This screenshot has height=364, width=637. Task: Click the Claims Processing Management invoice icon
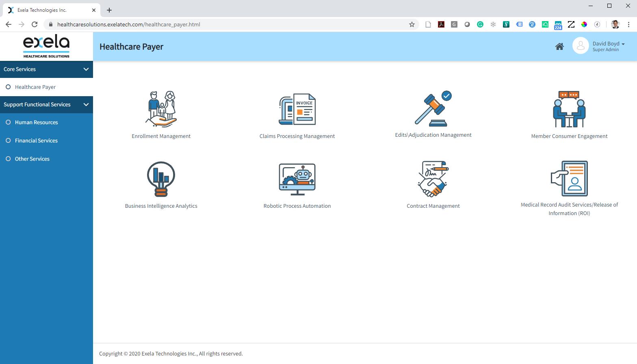click(x=297, y=109)
